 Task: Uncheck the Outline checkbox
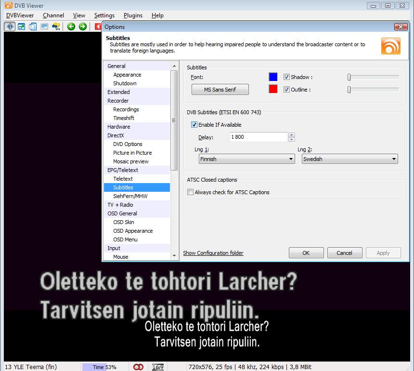(286, 90)
